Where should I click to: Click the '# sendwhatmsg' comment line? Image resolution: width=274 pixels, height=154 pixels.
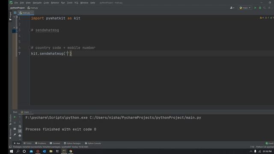[45, 30]
